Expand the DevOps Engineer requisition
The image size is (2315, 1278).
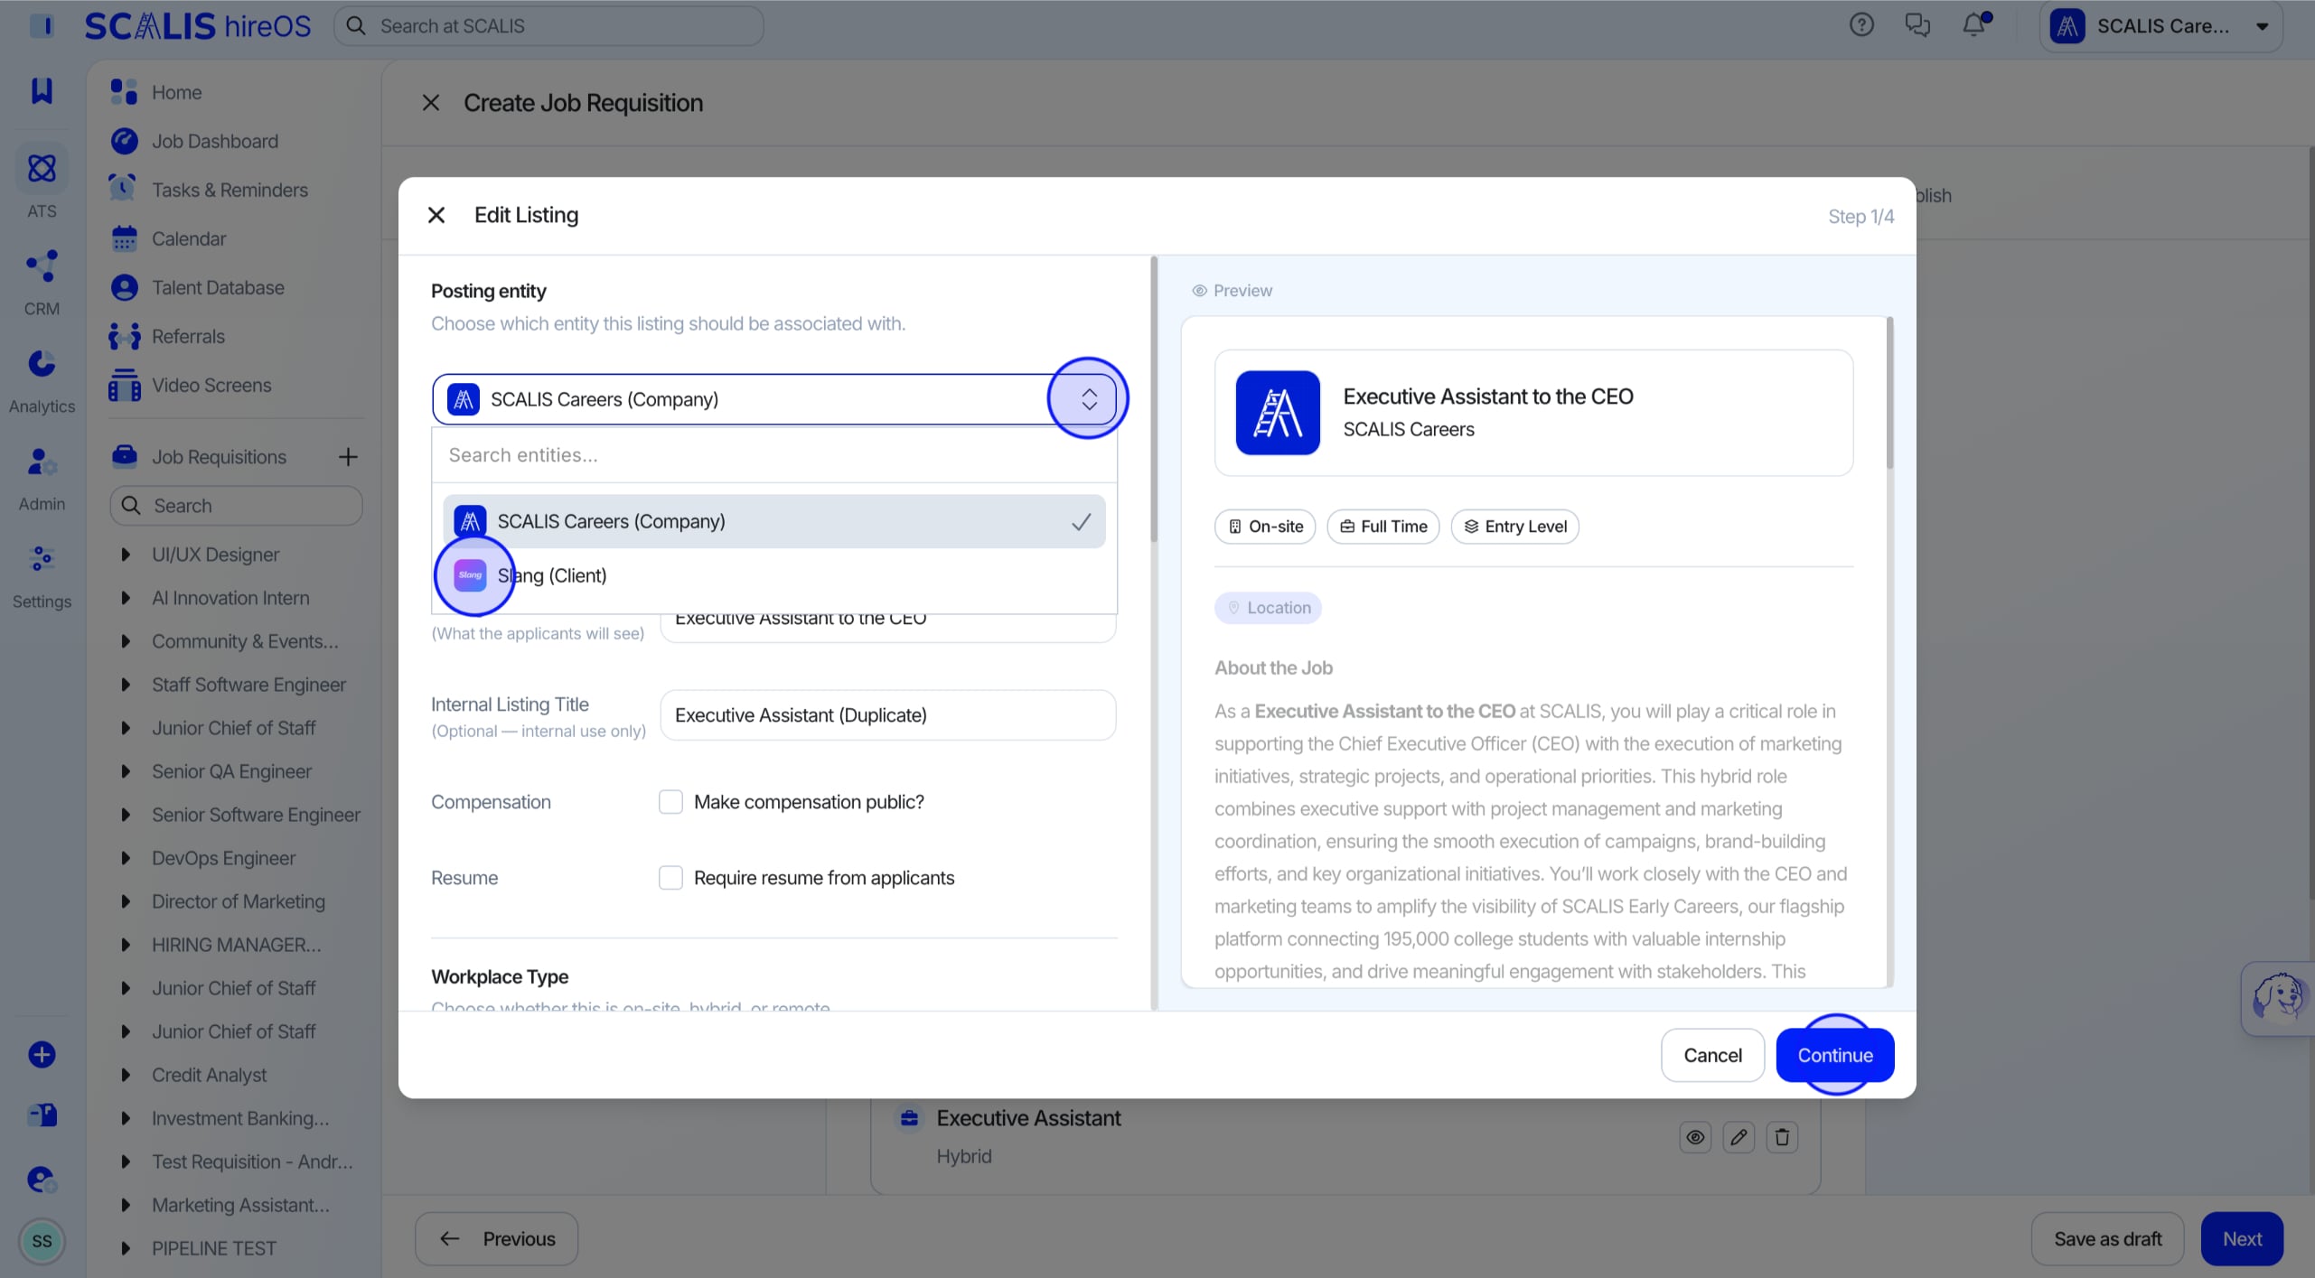[126, 858]
